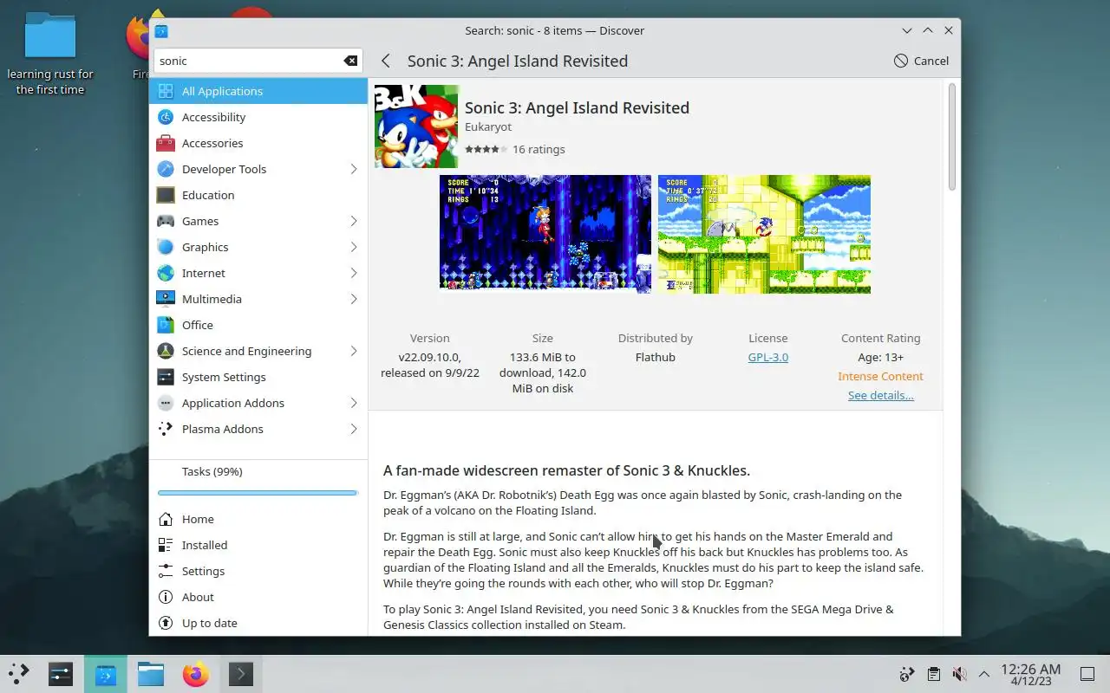Expand the Developer Tools category
Image resolution: width=1110 pixels, height=693 pixels.
click(x=354, y=169)
